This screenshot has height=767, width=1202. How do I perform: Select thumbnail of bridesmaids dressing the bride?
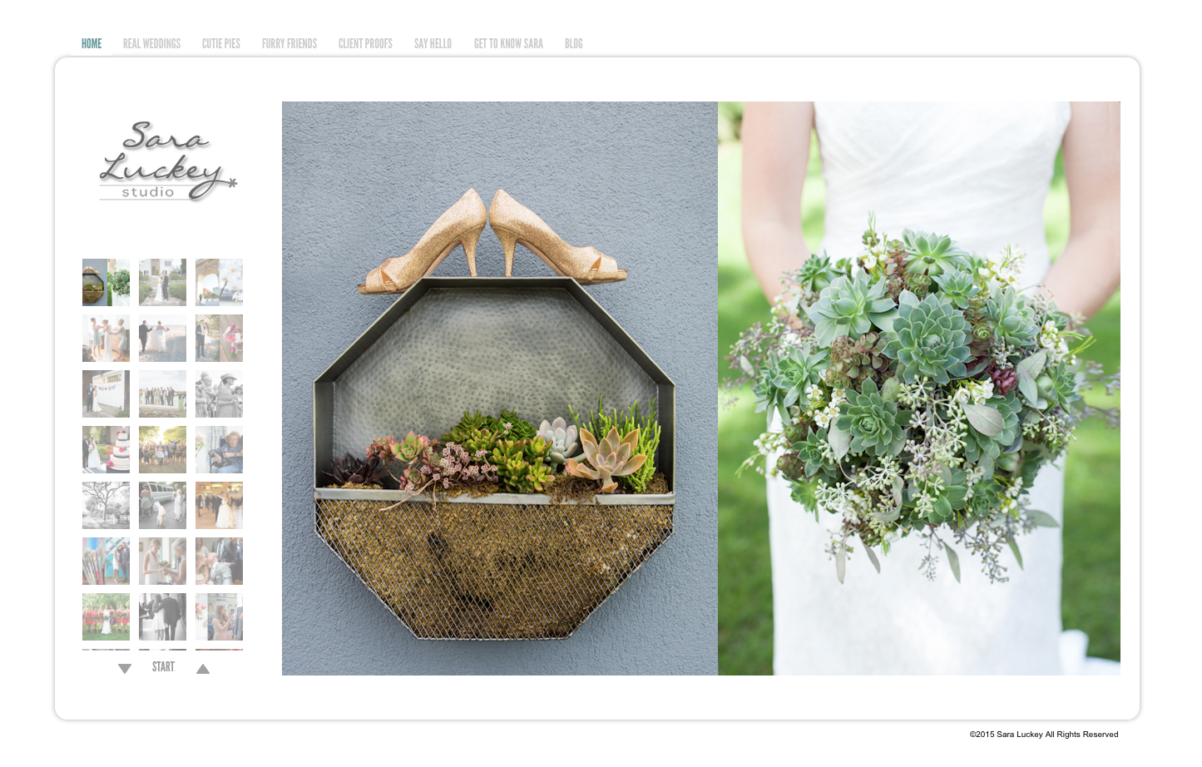(x=106, y=338)
